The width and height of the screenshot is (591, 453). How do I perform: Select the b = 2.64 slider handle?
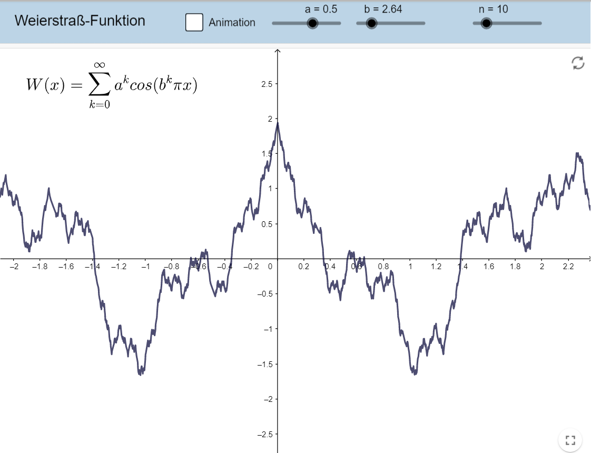tap(371, 23)
